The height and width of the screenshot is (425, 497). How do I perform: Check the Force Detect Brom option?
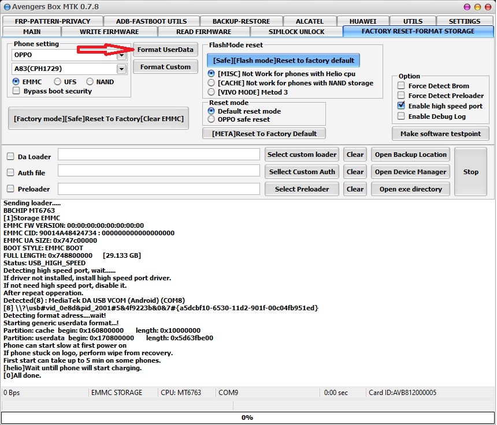[401, 86]
